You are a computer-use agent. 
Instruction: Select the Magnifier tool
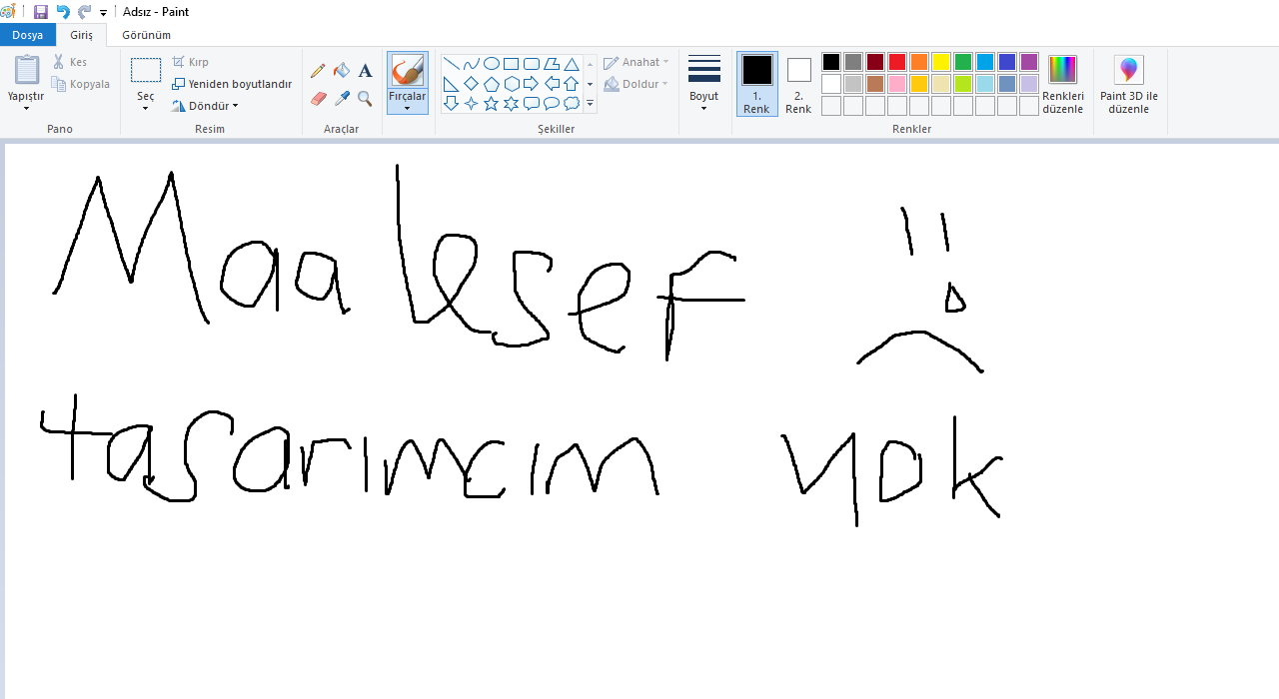click(x=366, y=98)
